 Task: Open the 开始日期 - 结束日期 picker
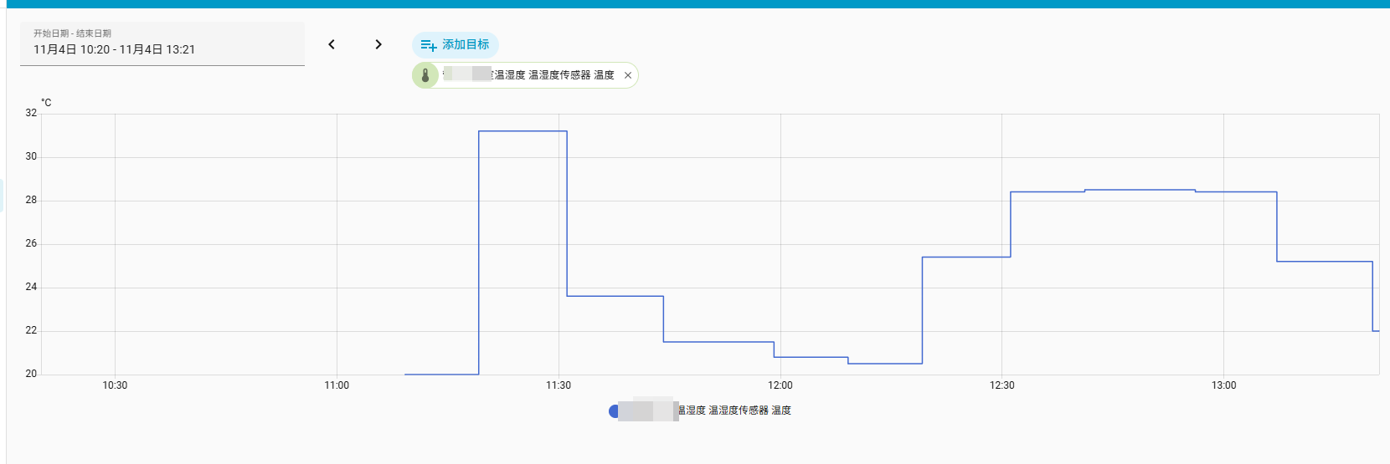(162, 43)
